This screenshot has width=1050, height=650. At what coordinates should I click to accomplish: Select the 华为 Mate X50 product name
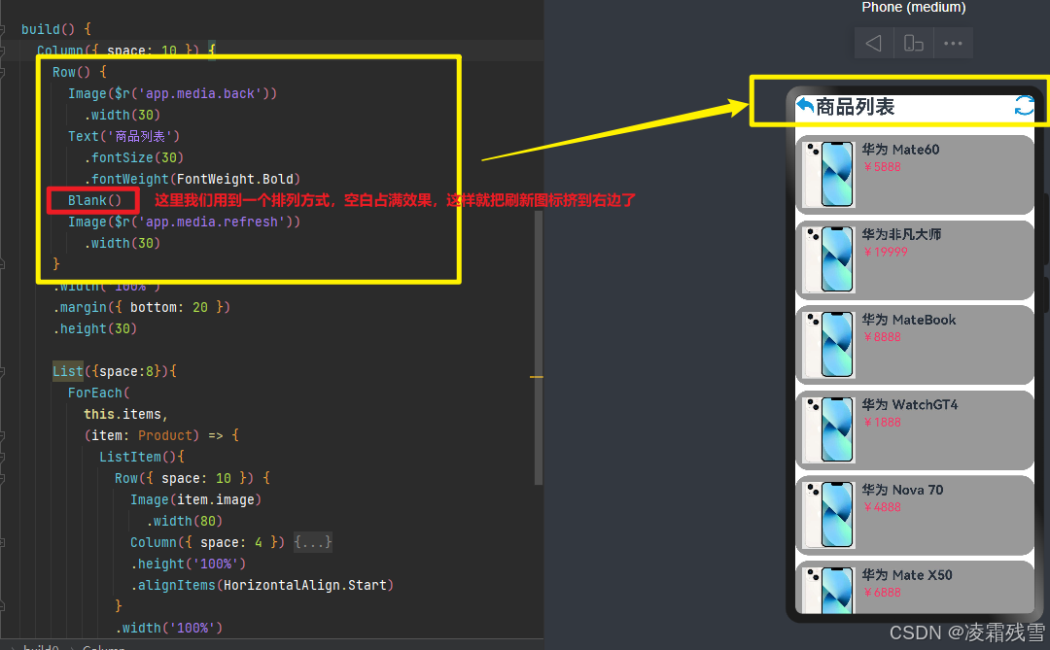pyautogui.click(x=907, y=574)
